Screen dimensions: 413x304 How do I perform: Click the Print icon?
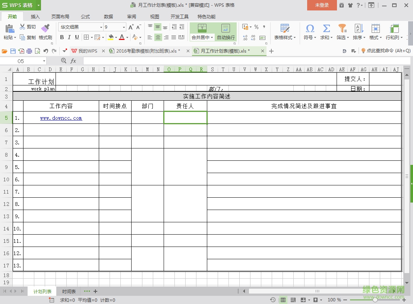click(29, 51)
